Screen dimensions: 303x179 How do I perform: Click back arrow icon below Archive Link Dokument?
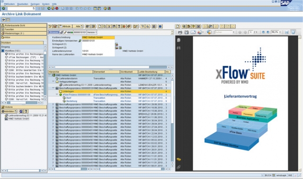point(4,20)
